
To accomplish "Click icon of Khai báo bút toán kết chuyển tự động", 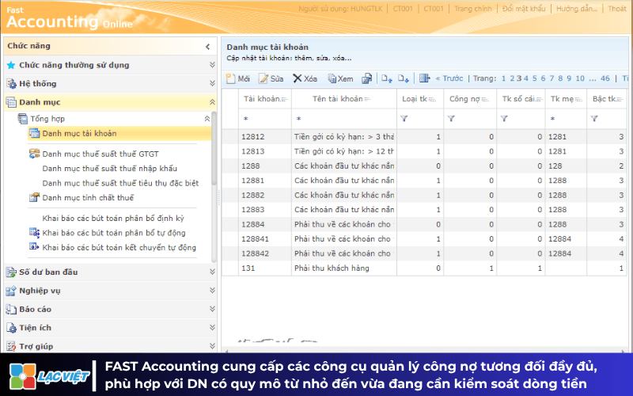I will [34, 247].
